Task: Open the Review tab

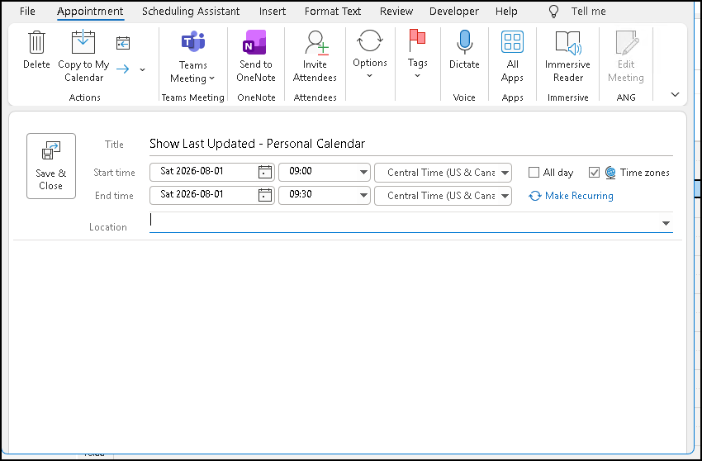Action: coord(396,12)
